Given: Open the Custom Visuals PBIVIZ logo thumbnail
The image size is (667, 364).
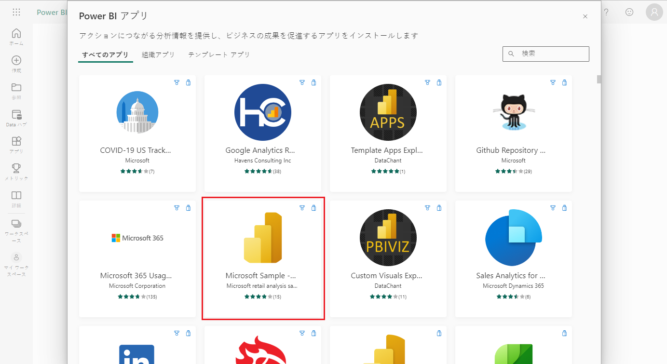Looking at the screenshot, I should coord(388,238).
